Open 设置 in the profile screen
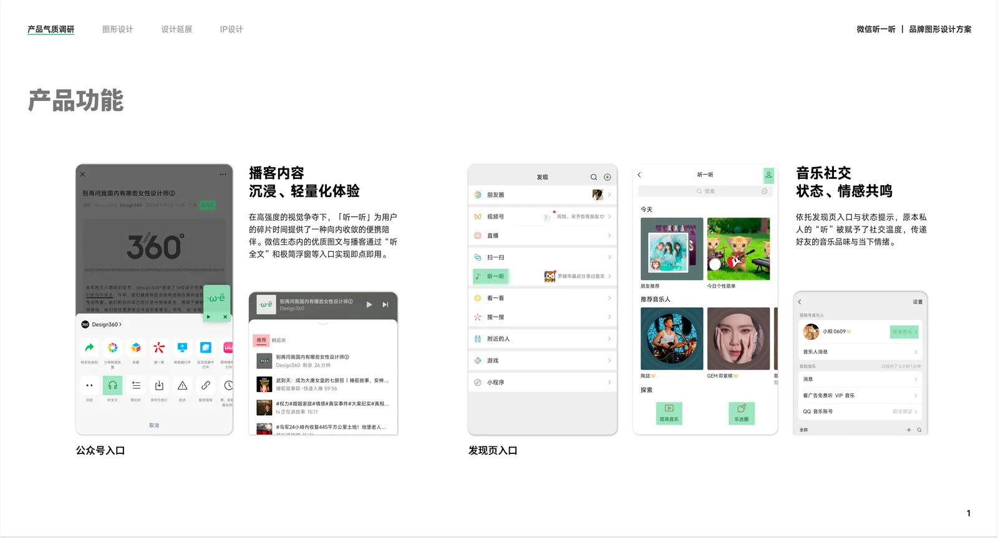The image size is (998, 538). tap(918, 302)
